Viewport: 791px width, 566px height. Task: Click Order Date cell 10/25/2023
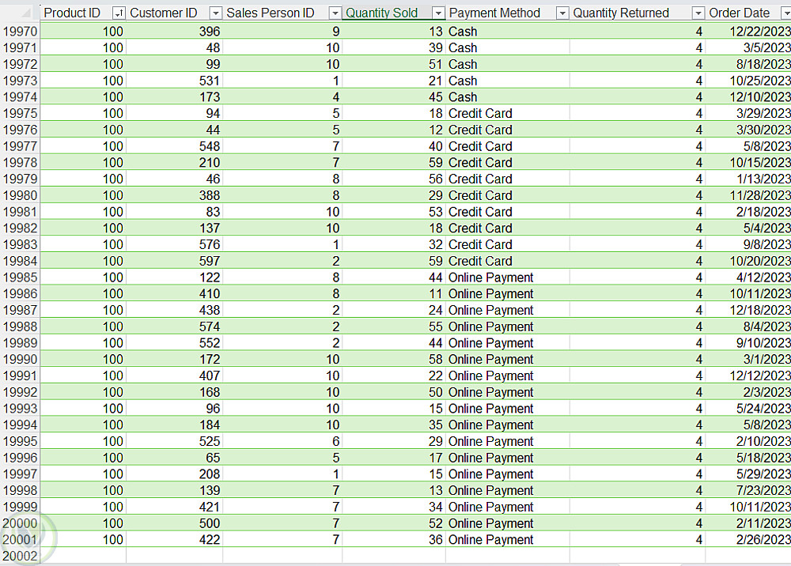point(748,81)
